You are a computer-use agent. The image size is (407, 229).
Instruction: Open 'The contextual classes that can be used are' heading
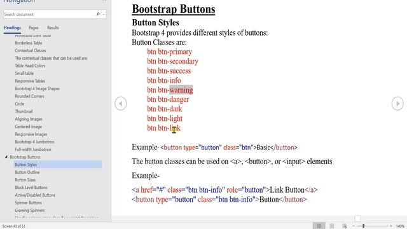coord(51,58)
